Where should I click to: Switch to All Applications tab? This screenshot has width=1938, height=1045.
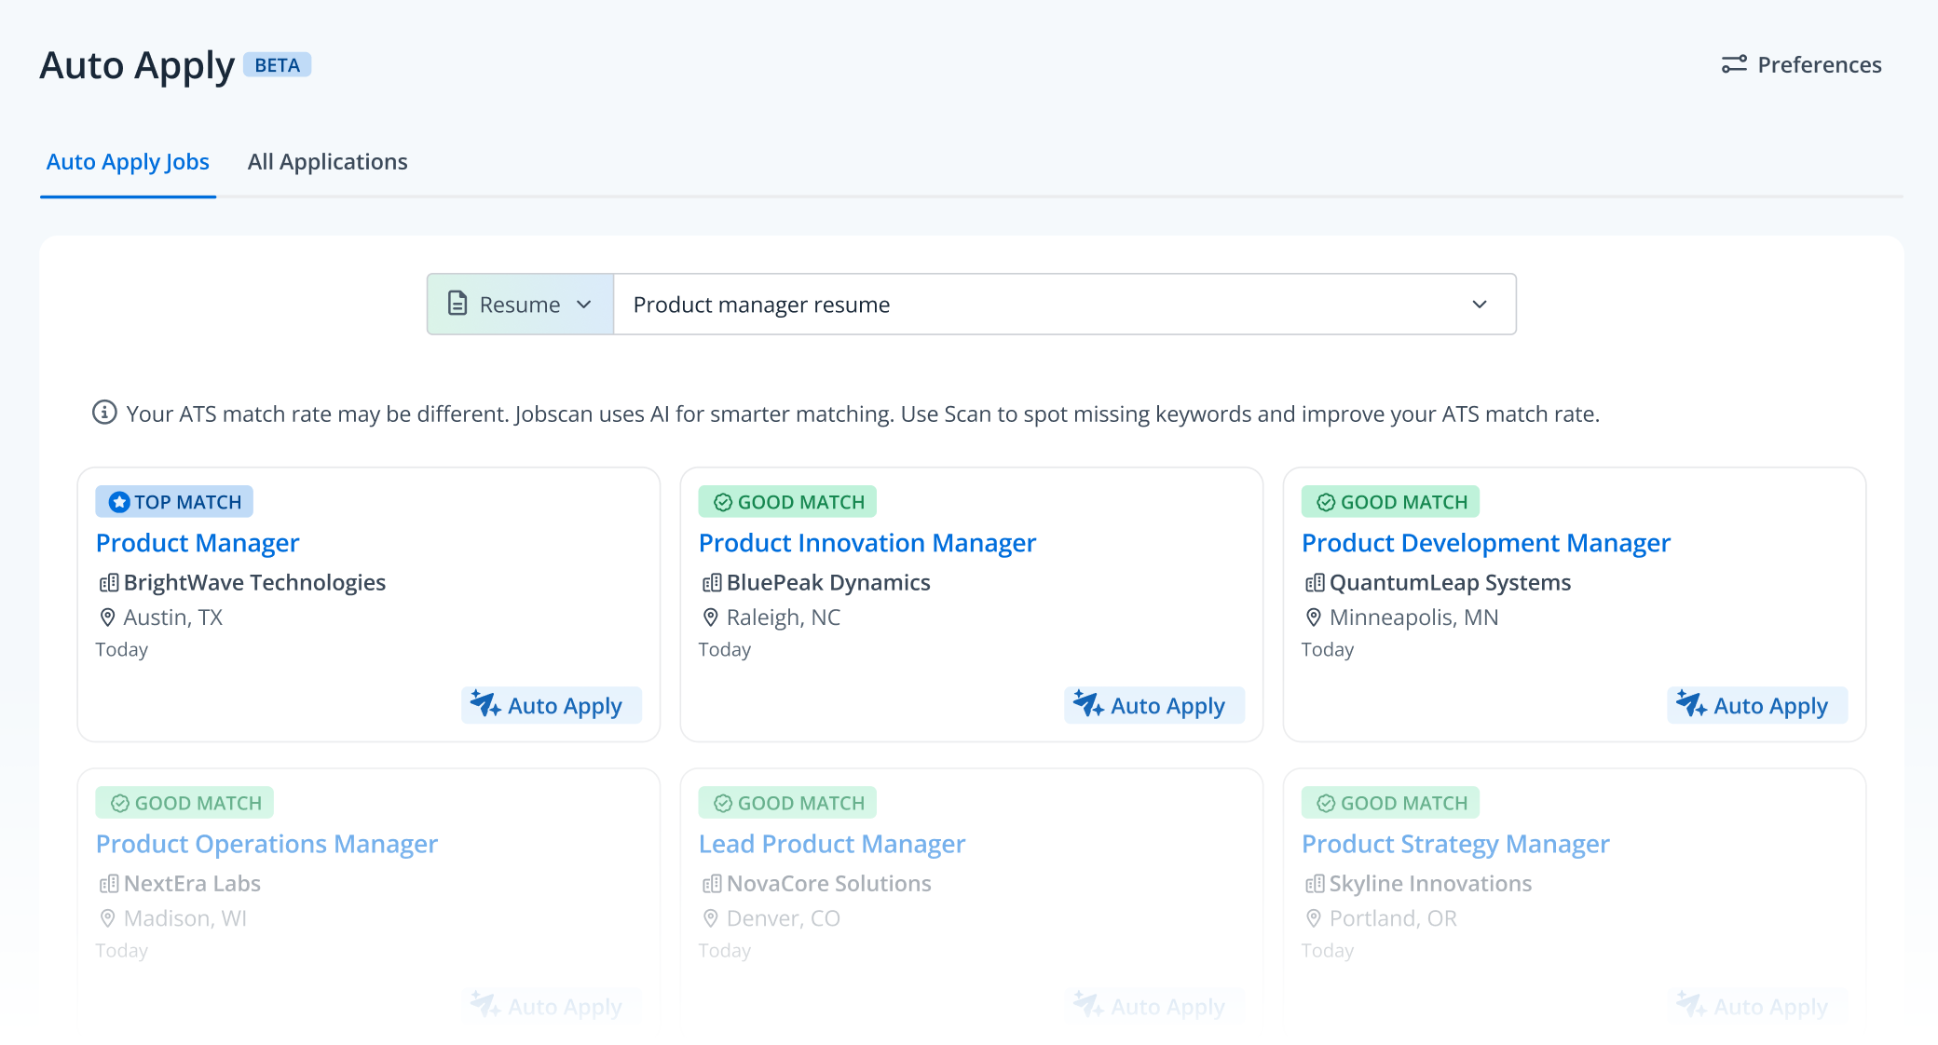(327, 162)
